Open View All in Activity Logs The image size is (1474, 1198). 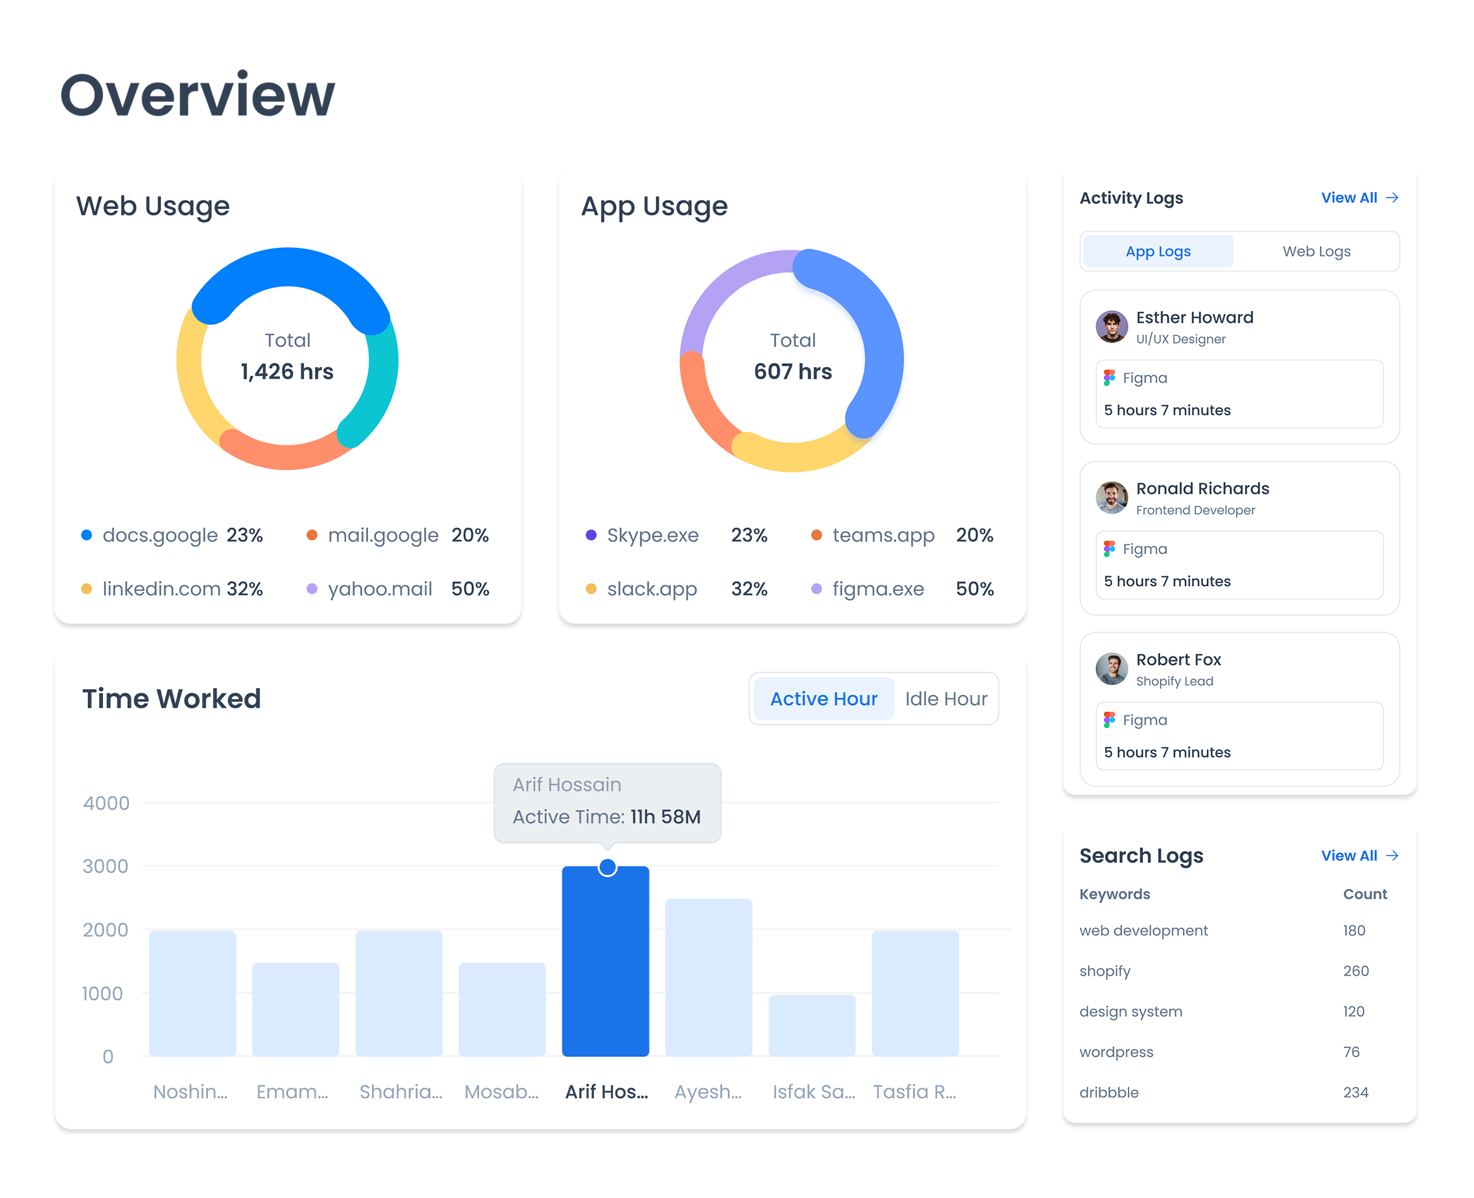coord(1348,198)
